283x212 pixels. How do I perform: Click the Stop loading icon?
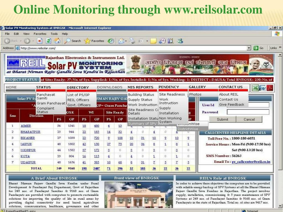click(x=40, y=41)
